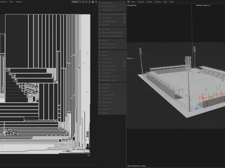225x168 pixels.
Task: Select UV Unwrap command
Action: tap(111, 18)
